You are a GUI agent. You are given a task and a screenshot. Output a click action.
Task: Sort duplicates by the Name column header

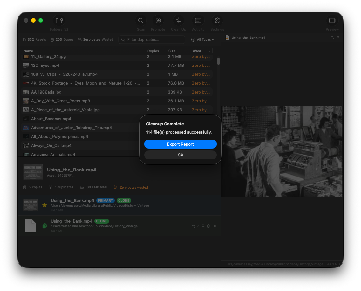(28, 51)
